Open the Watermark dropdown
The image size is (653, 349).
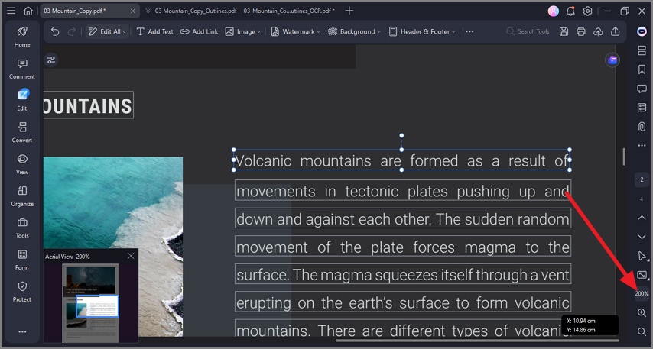click(295, 31)
